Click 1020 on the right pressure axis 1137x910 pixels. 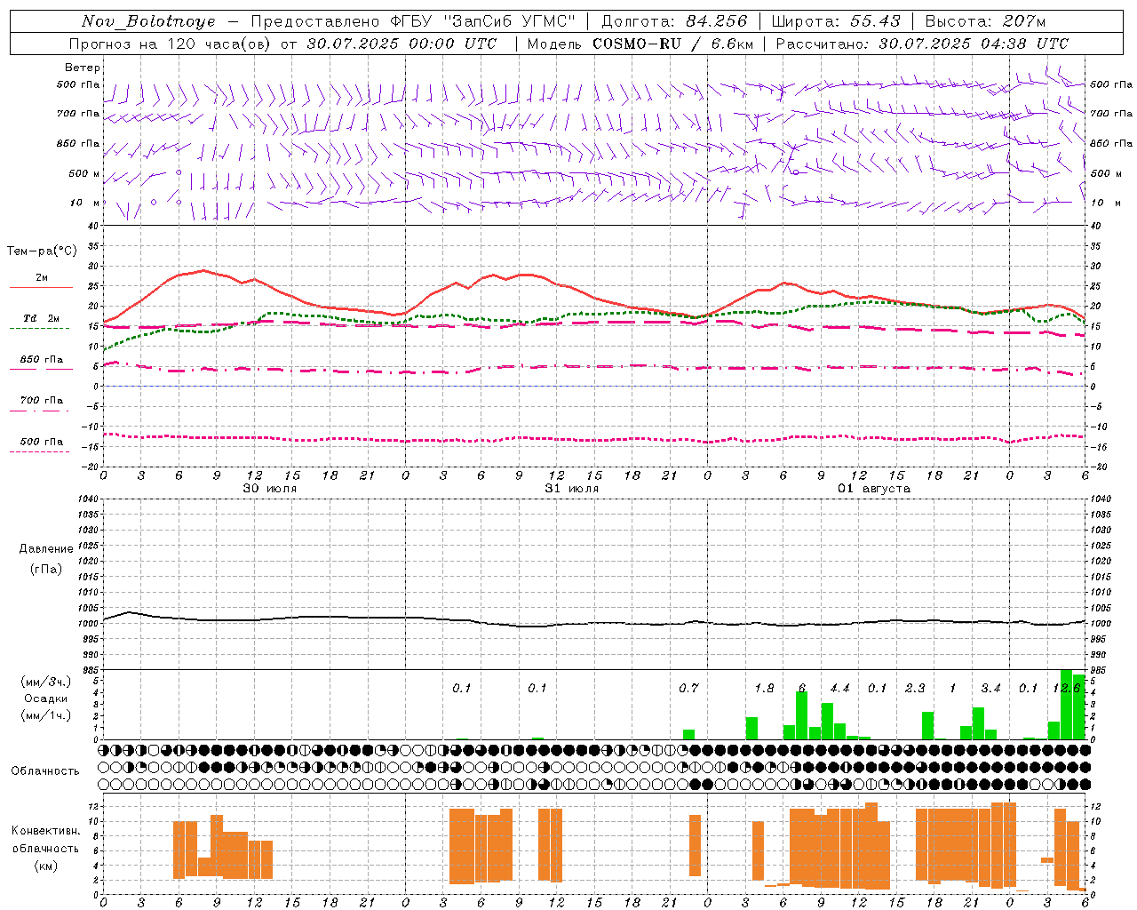click(x=1101, y=561)
